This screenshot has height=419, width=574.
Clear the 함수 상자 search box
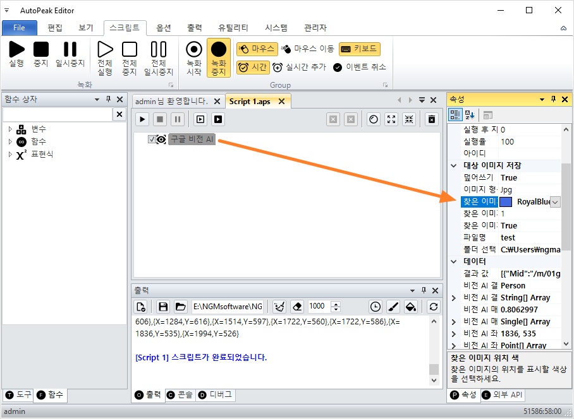tap(119, 114)
